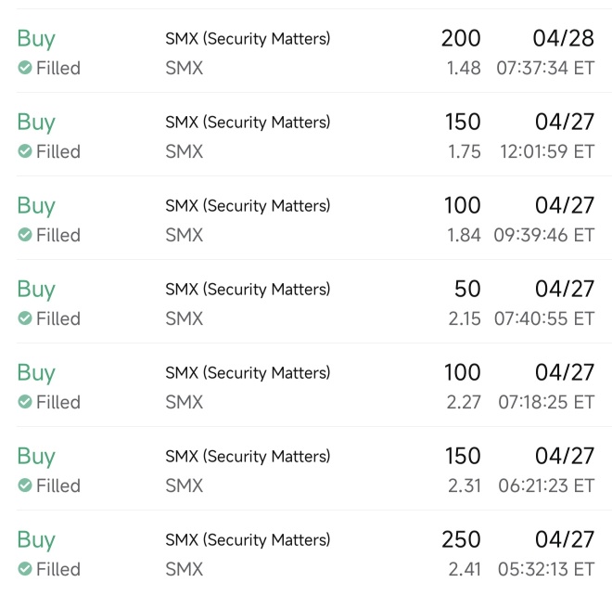The height and width of the screenshot is (595, 612).
Task: Click the Filled checkmark icon for 07:37:34 order
Action: [x=25, y=68]
